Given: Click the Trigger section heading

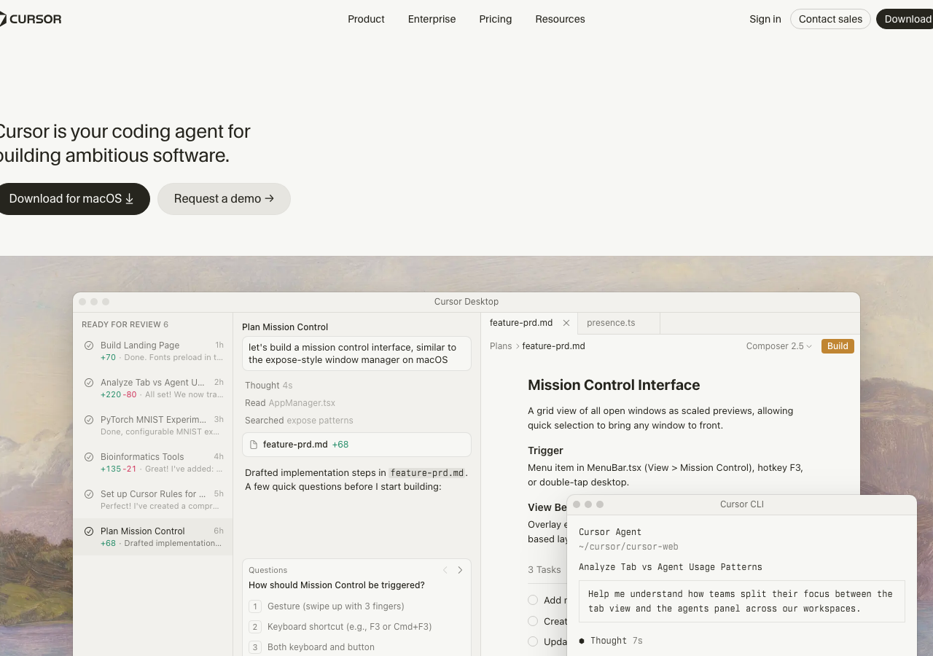Looking at the screenshot, I should pos(546,450).
